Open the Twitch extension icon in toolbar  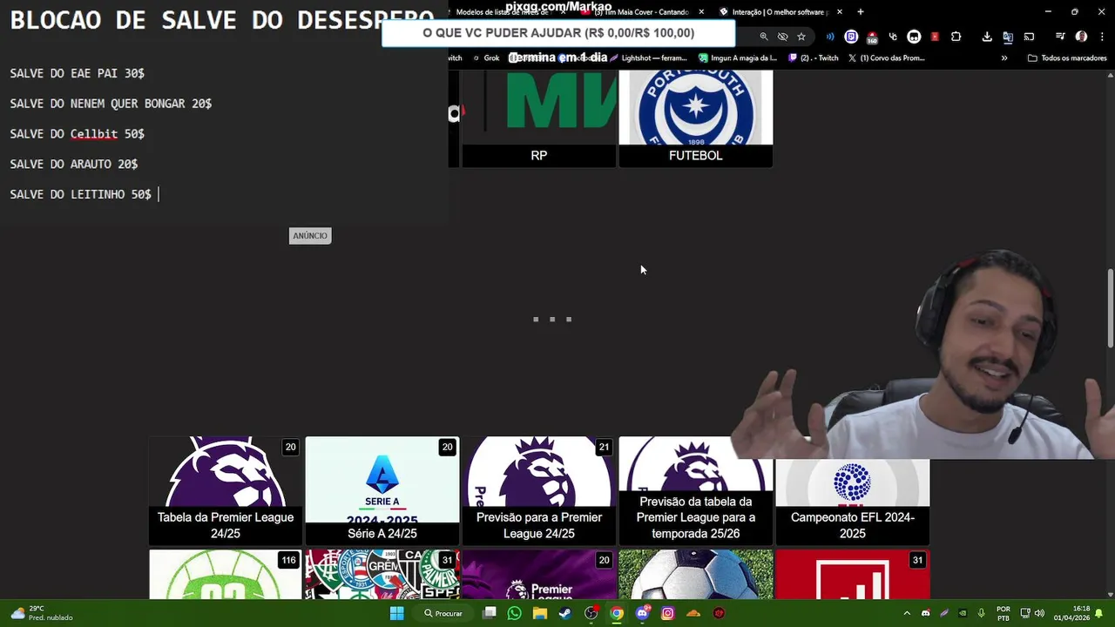coord(851,37)
